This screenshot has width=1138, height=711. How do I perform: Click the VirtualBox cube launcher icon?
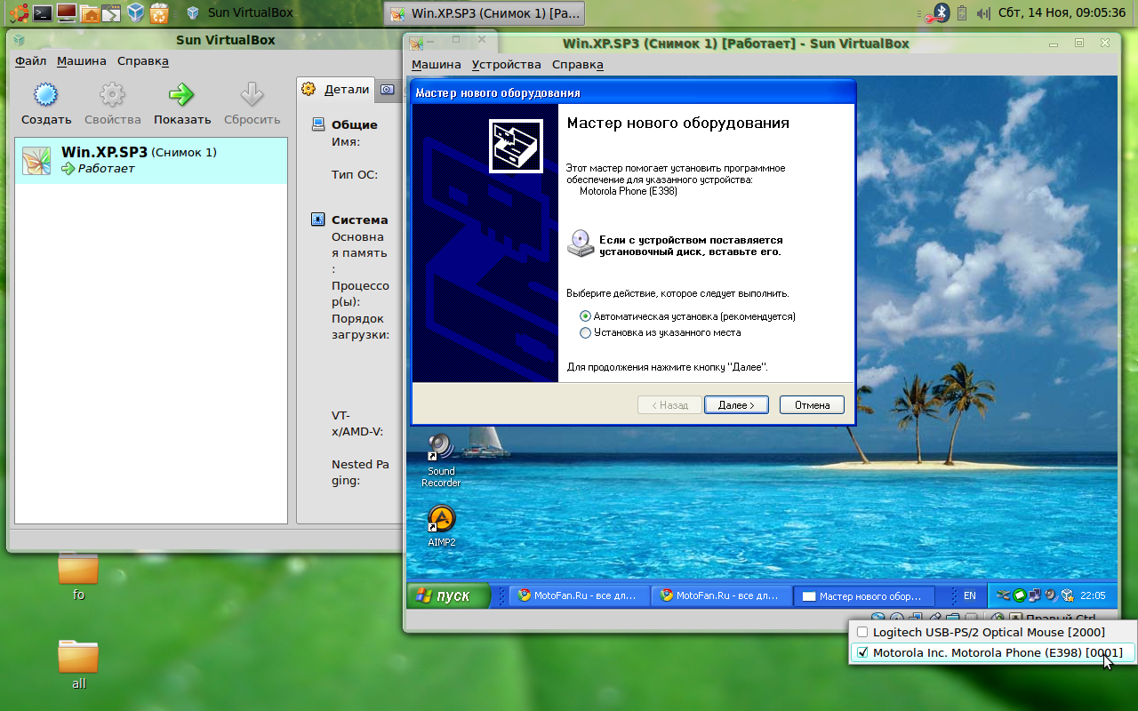[x=135, y=12]
